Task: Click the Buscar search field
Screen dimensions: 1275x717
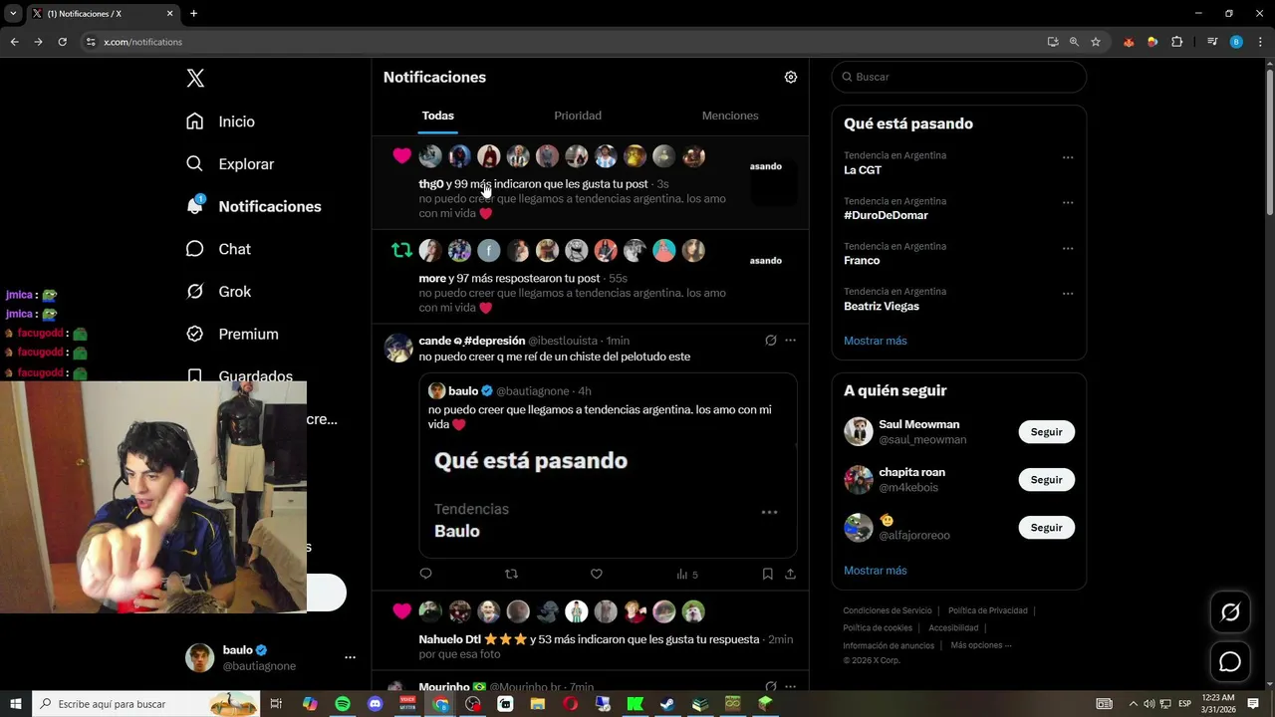Action: pyautogui.click(x=959, y=77)
